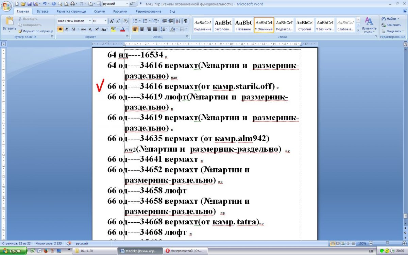The height and width of the screenshot is (255, 408).
Task: Toggle italic (К) formatting
Action: pyautogui.click(x=67, y=29)
